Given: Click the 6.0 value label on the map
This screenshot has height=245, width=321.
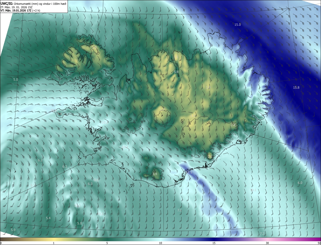Looking at the screenshot, I should pos(300,183).
